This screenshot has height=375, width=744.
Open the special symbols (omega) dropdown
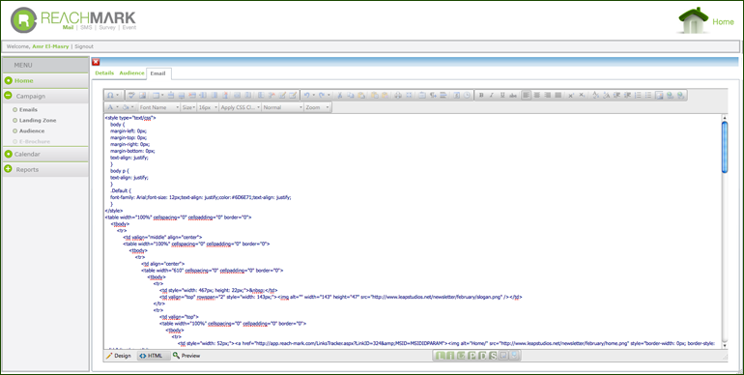click(113, 96)
